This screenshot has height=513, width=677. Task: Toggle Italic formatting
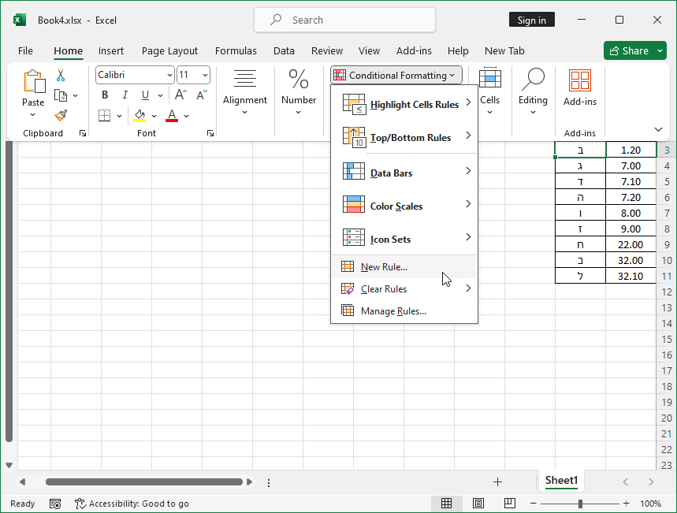[x=125, y=95]
